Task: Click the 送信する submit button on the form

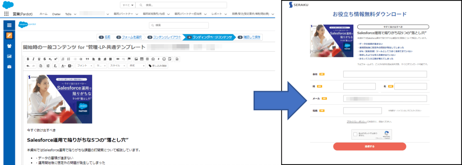Action: 370,146
